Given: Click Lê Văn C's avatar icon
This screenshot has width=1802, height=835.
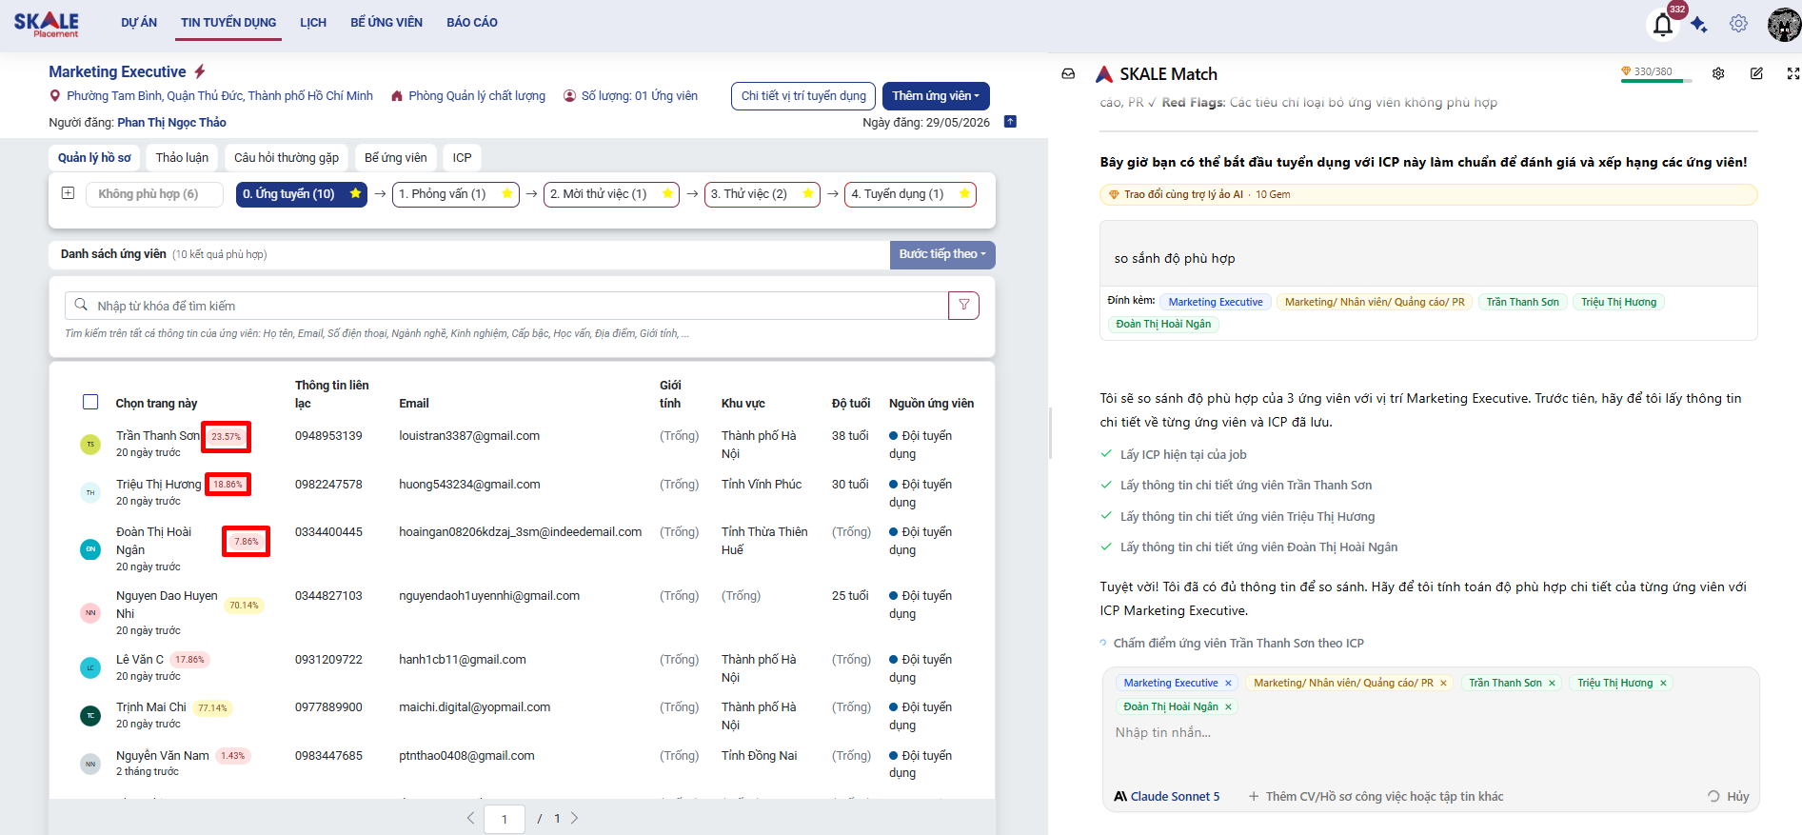Looking at the screenshot, I should [x=90, y=667].
